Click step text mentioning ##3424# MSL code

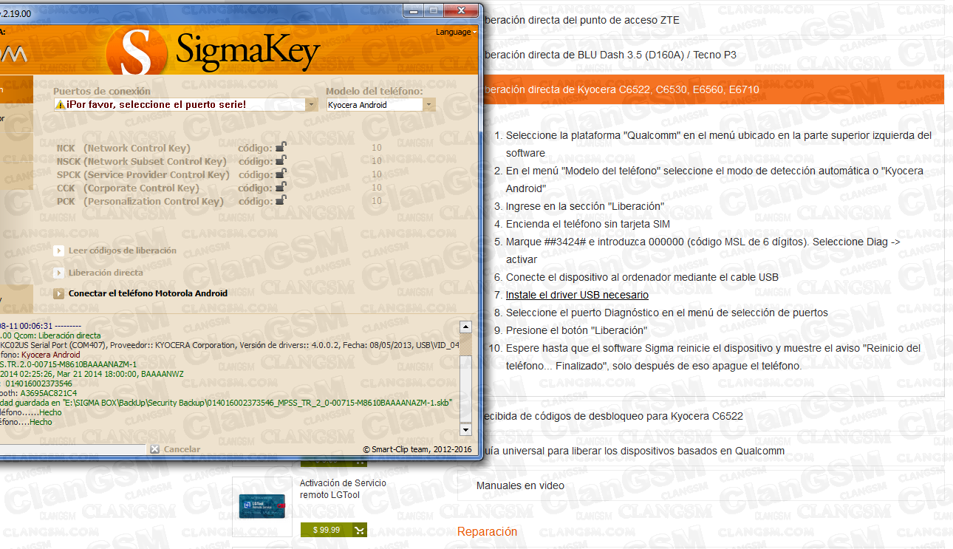coord(703,250)
